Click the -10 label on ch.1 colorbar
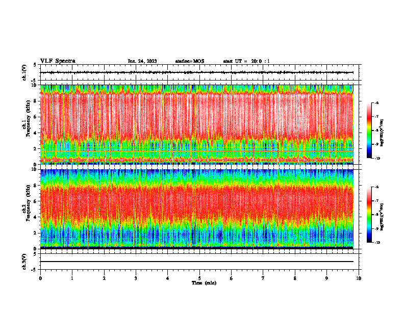The height and width of the screenshot is (312, 404). click(377, 158)
